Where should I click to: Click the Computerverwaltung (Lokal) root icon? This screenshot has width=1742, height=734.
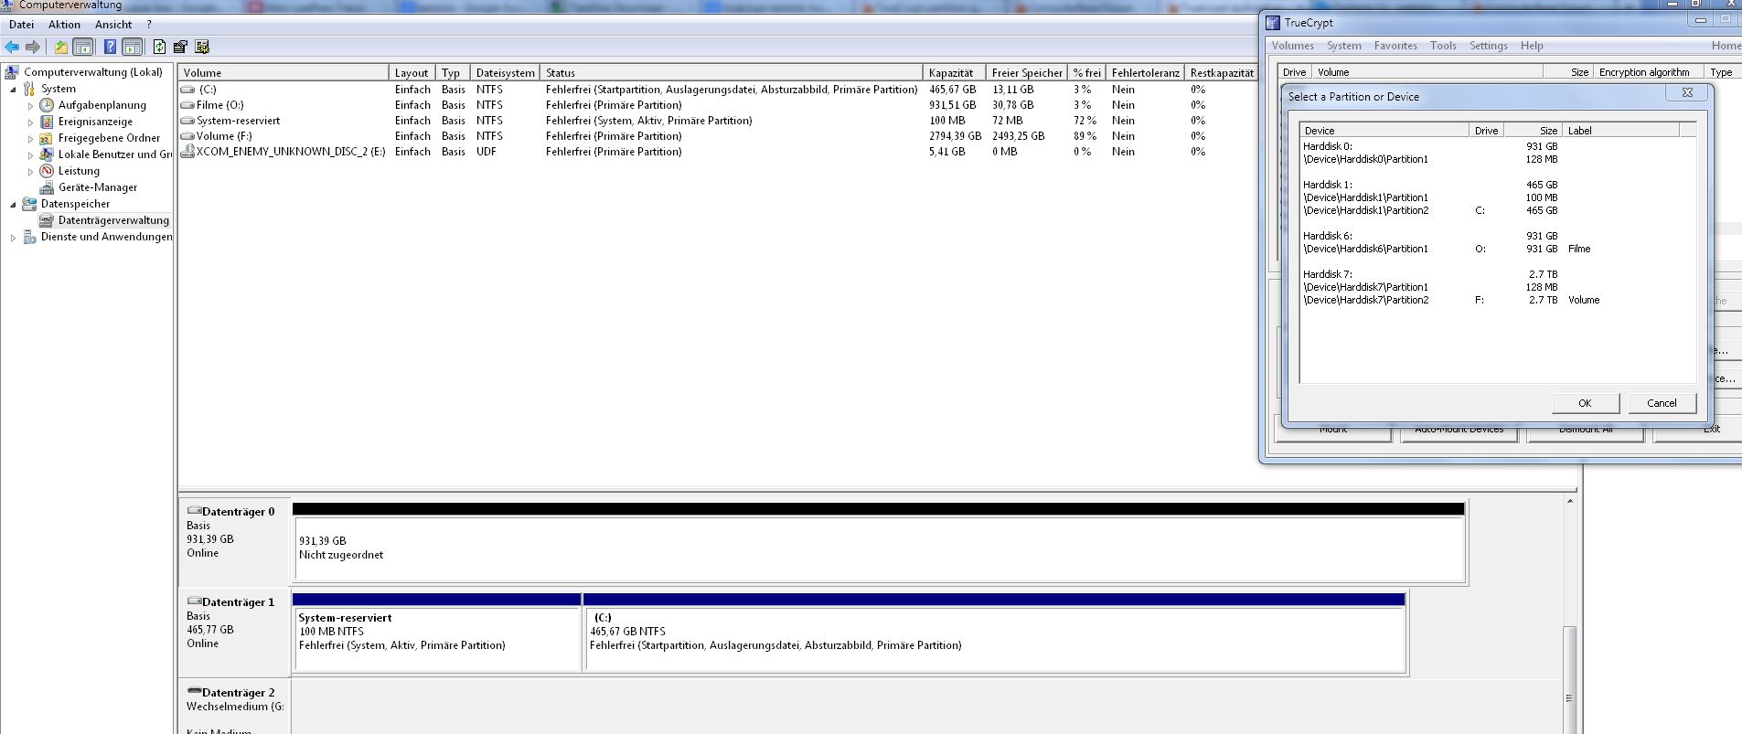click(x=12, y=72)
